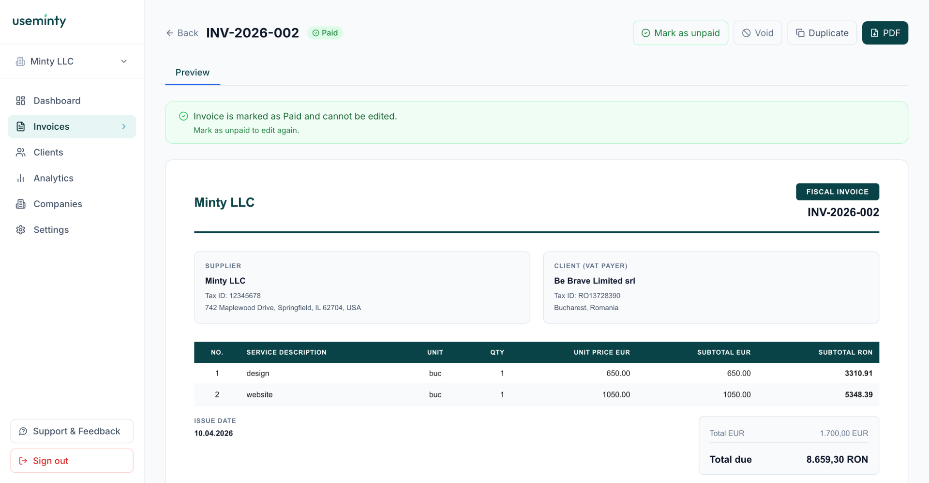Click the Invoices document icon

click(x=20, y=126)
